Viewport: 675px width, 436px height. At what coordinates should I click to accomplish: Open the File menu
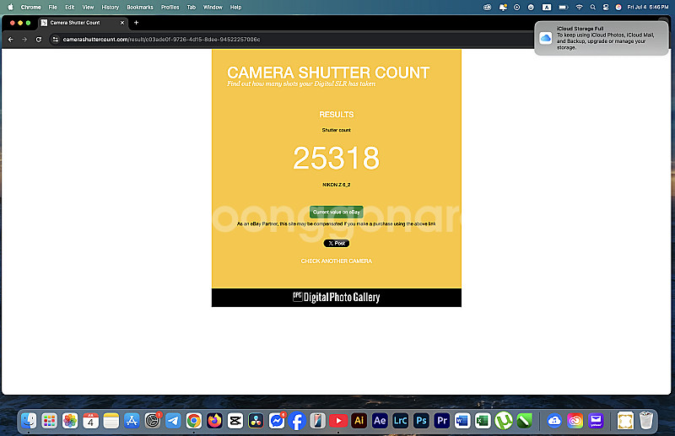52,8
